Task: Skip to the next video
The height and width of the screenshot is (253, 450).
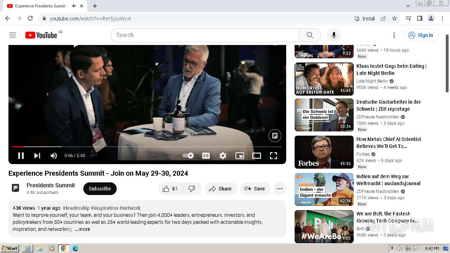Action: [x=37, y=156]
